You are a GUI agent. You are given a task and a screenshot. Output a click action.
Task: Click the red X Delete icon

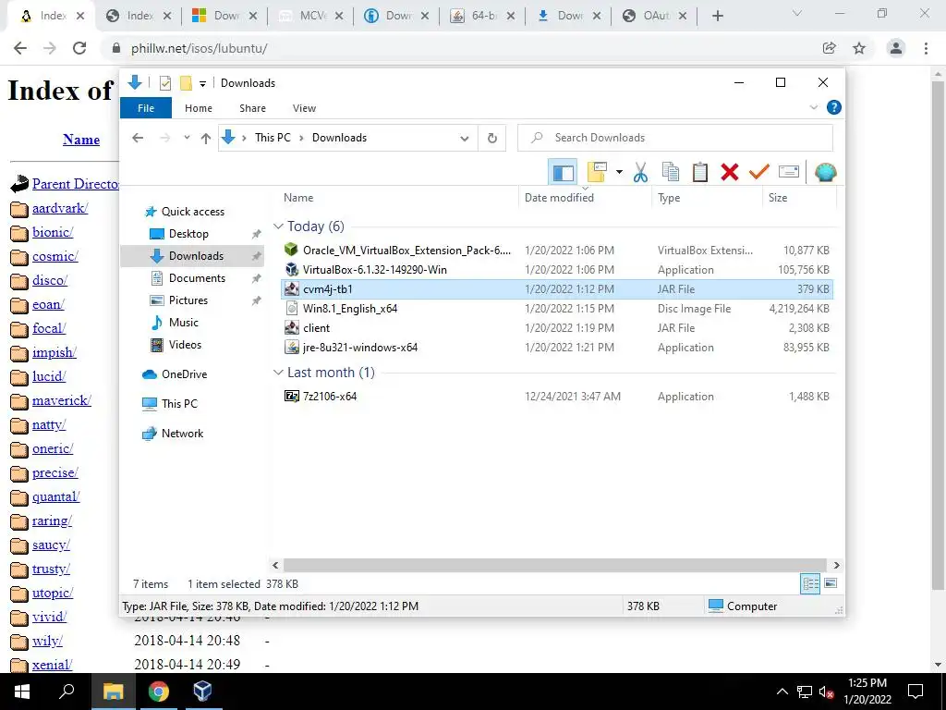coord(730,173)
